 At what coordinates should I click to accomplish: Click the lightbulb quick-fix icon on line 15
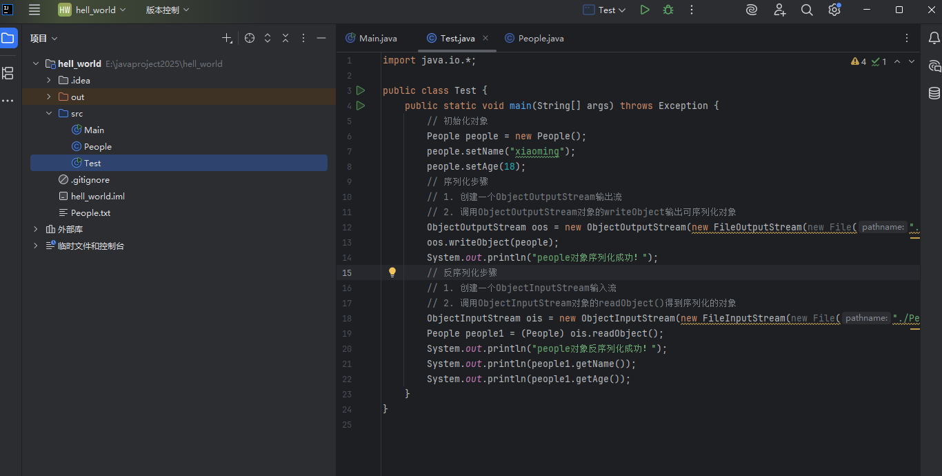coord(392,272)
